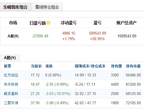Click 华天科技 current price 18.47

[35, 84]
